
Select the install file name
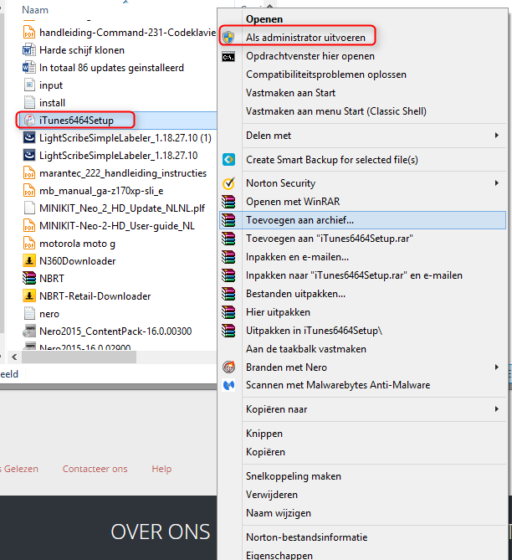(52, 102)
